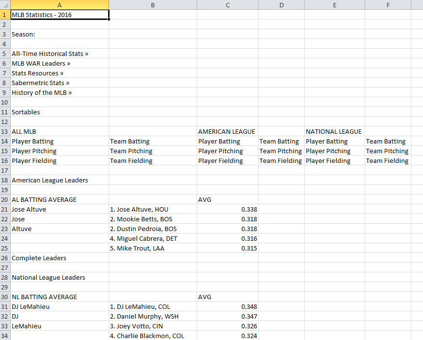Viewport: 423px width, 340px height.
Task: Click the 0.315 value cell
Action: pos(227,248)
